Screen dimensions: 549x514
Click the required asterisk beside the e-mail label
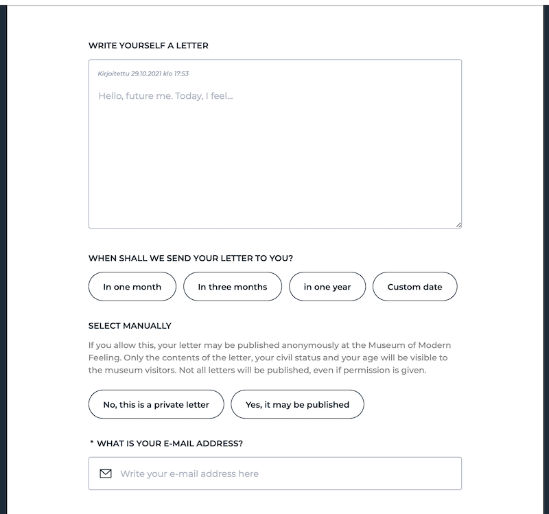coord(92,443)
